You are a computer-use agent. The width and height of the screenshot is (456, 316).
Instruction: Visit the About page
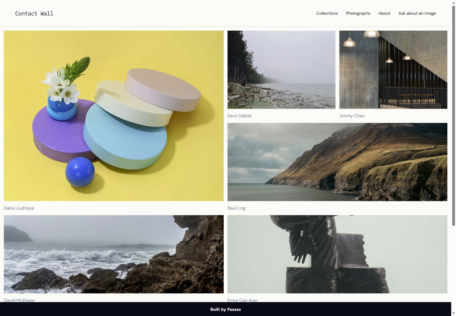coord(384,13)
